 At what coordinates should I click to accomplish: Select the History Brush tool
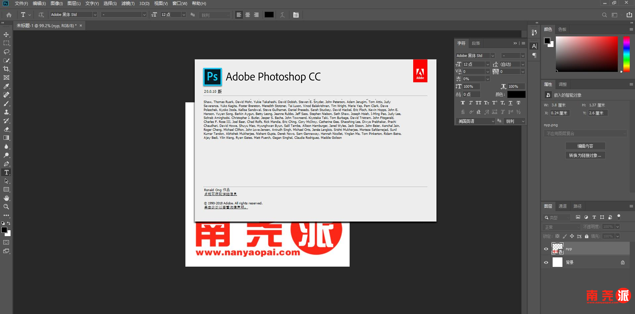6,121
